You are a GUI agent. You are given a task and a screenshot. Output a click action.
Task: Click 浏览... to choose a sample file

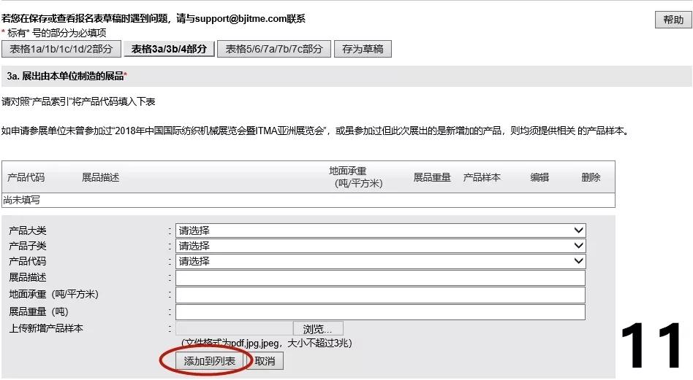pos(317,329)
